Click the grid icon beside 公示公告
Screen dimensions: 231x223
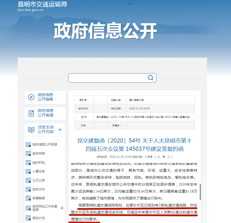[28, 180]
